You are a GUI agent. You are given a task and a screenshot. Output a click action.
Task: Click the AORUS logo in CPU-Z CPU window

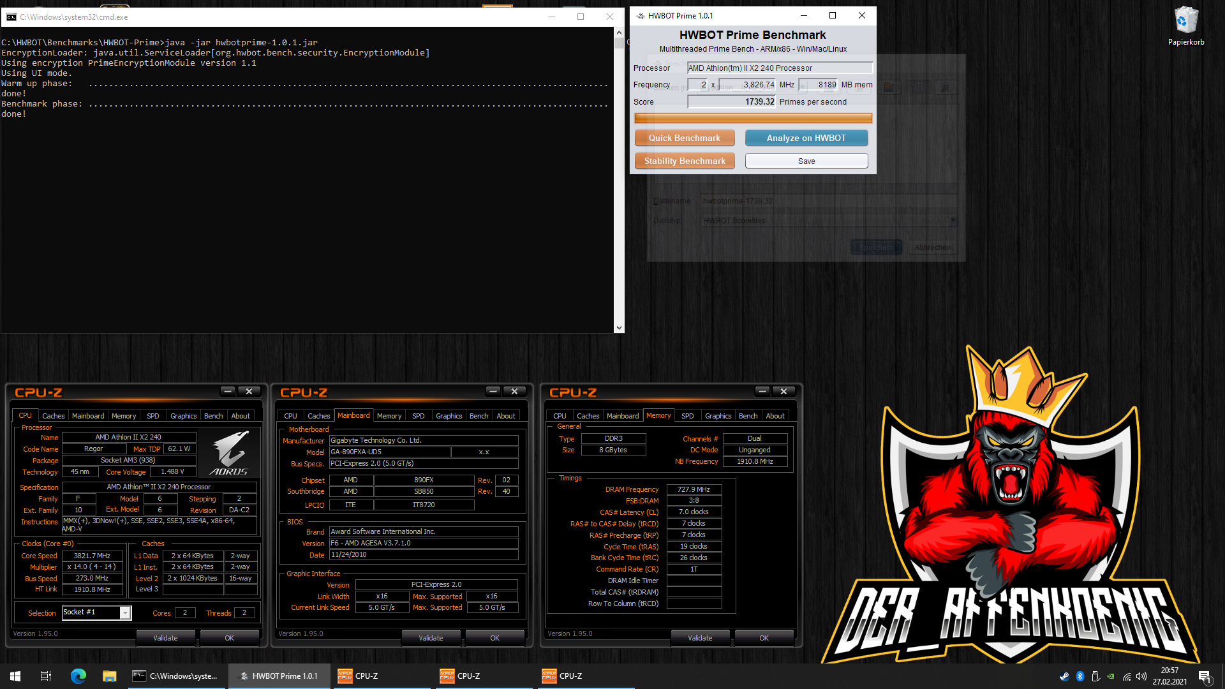229,452
